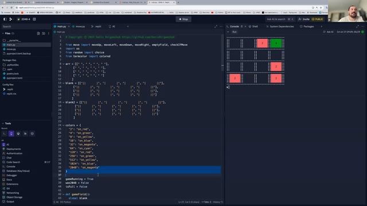Open the Replit home logo menu
The height and width of the screenshot is (206, 367).
click(x=10, y=19)
